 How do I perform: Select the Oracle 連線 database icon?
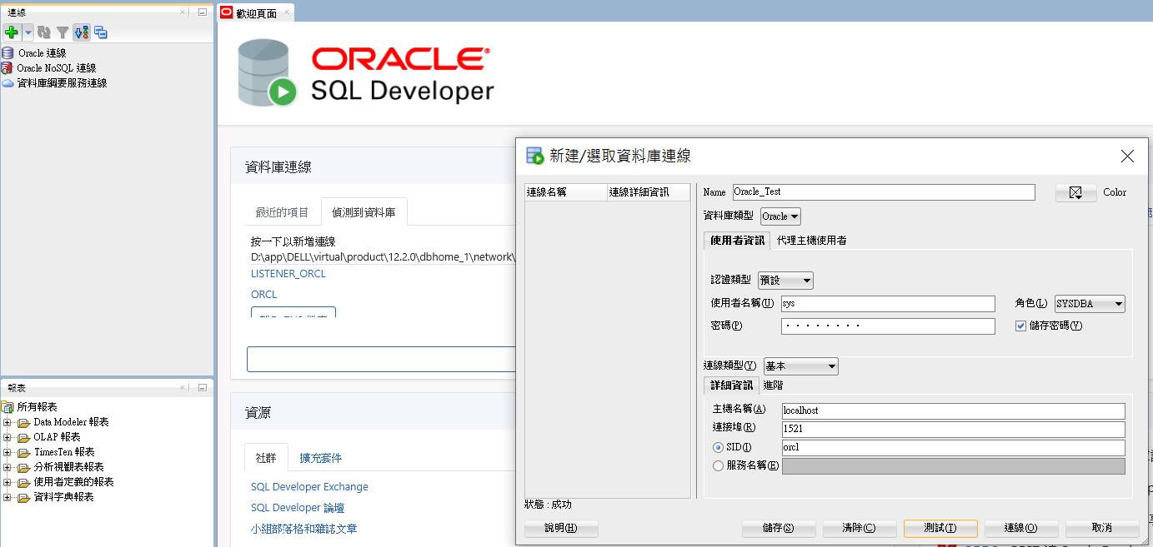(x=8, y=53)
